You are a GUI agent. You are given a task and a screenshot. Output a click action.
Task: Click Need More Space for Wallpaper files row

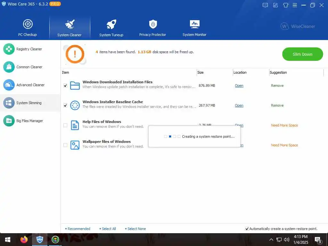coord(284,145)
